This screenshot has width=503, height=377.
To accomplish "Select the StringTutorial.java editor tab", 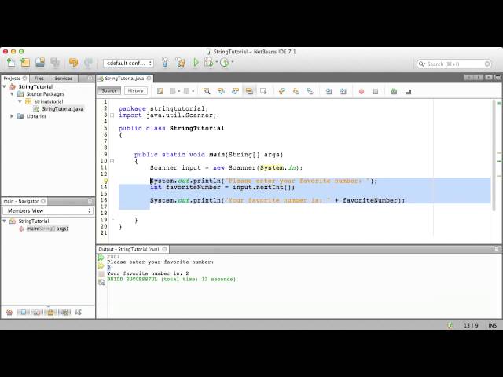I will click(x=124, y=79).
